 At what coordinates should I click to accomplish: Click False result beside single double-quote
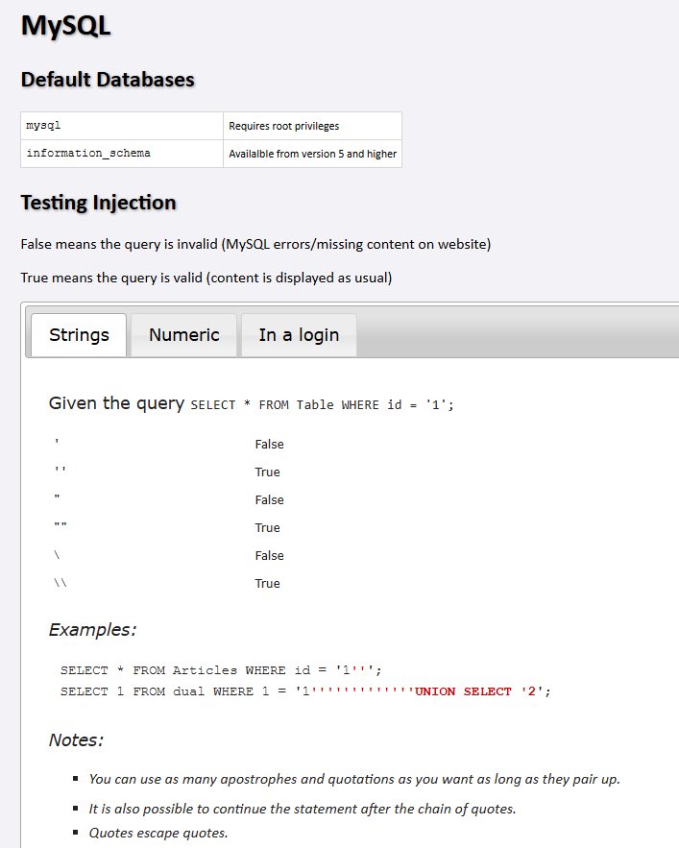pyautogui.click(x=269, y=499)
